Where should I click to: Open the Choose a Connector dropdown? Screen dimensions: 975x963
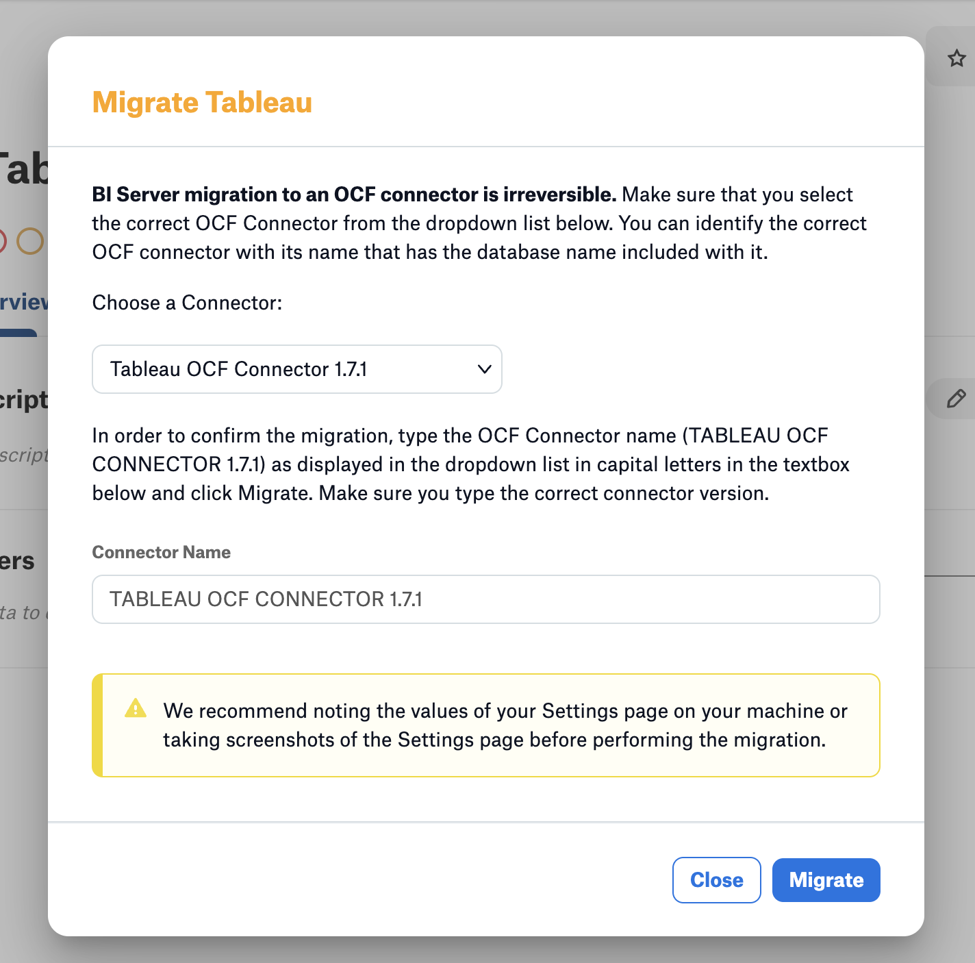coord(297,369)
